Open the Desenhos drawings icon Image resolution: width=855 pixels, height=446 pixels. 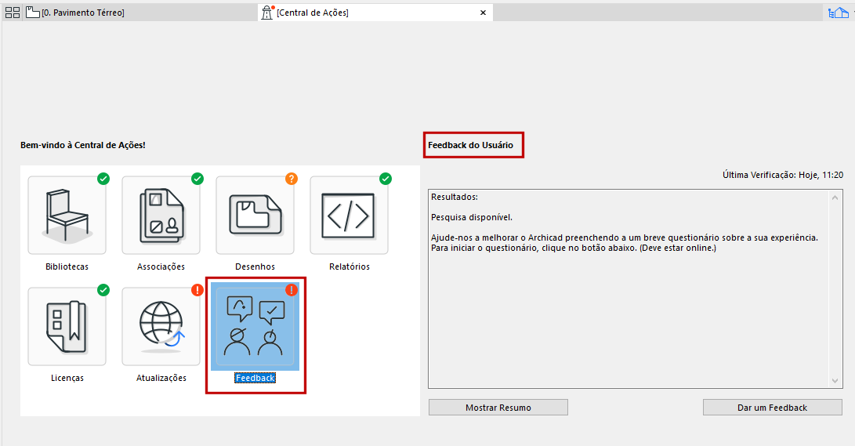click(x=255, y=216)
